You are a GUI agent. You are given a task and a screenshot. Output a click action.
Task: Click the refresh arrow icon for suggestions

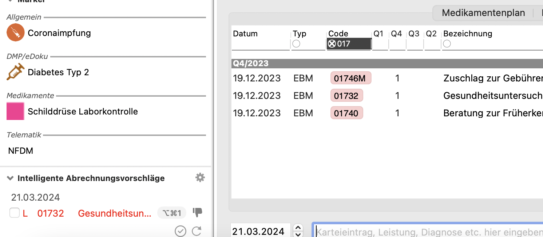(197, 231)
